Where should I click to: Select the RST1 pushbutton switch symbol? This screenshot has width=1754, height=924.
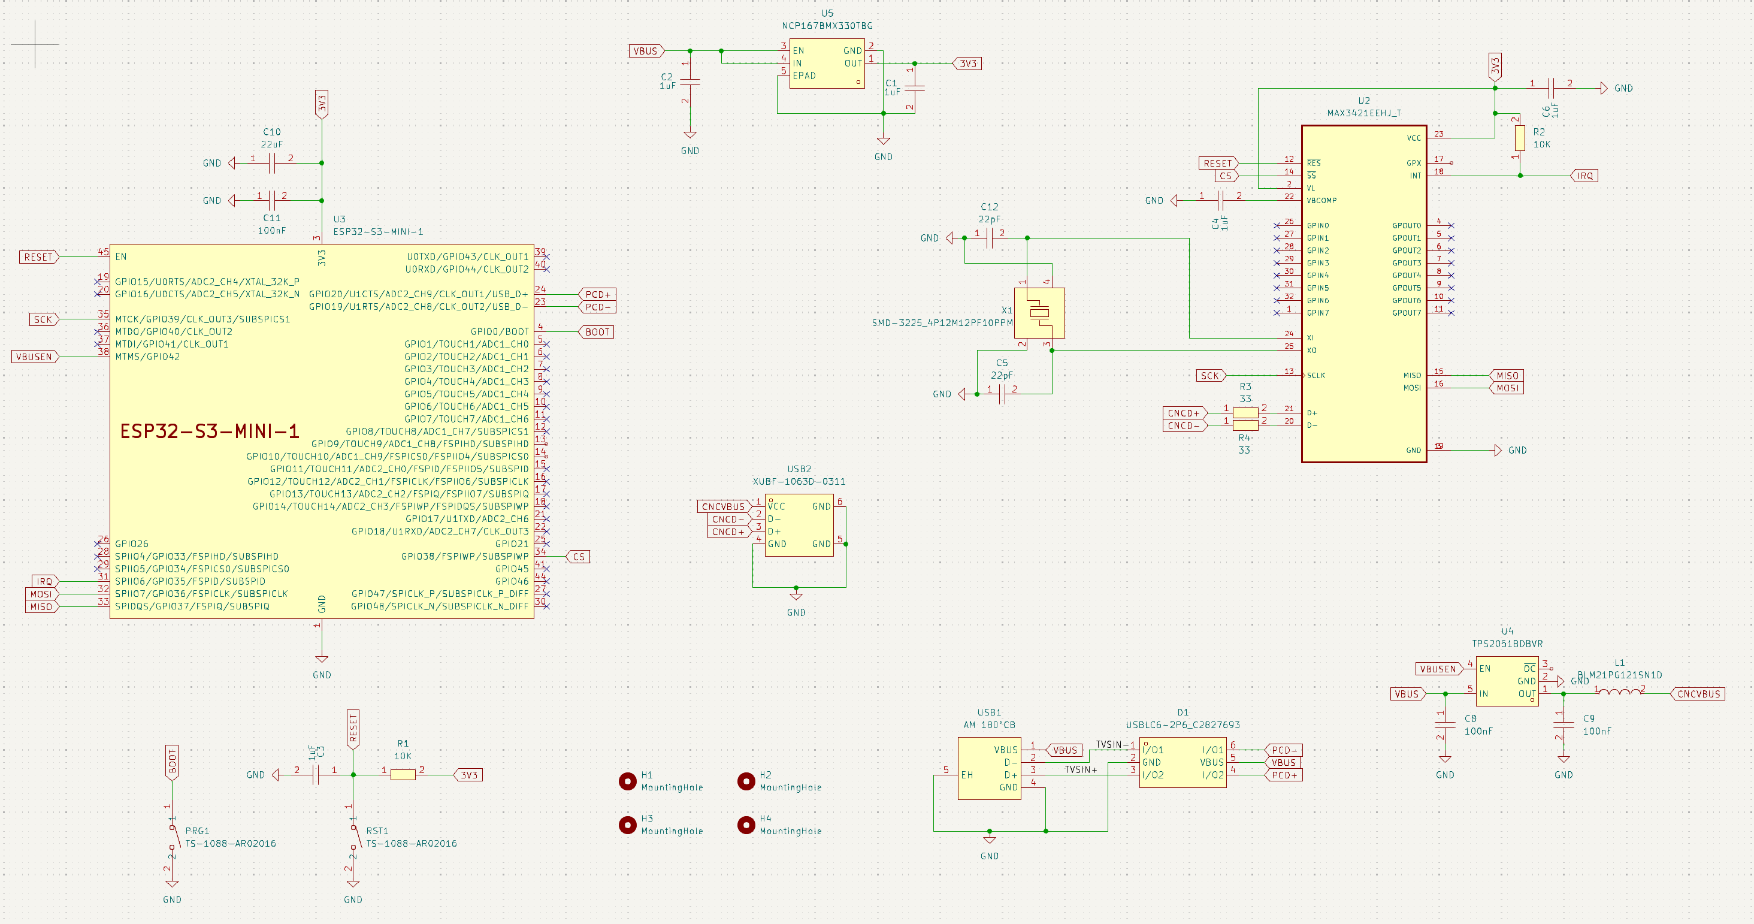(354, 837)
